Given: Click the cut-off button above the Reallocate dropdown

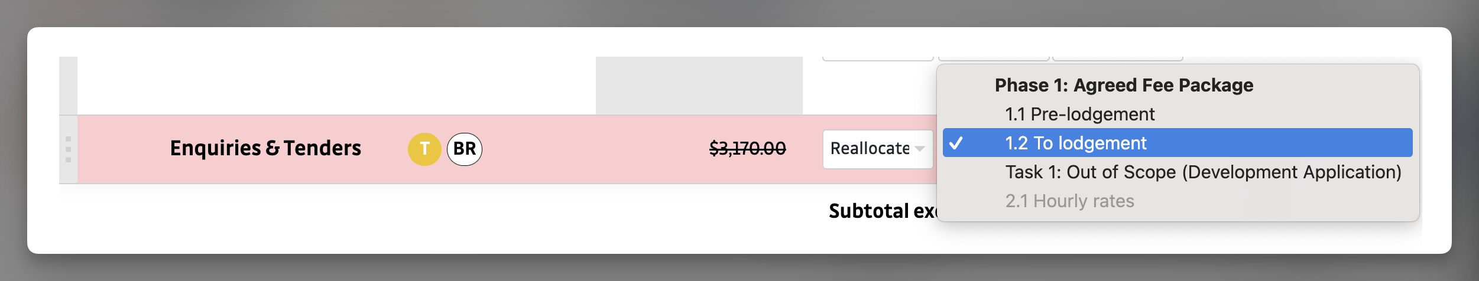Looking at the screenshot, I should [x=877, y=58].
